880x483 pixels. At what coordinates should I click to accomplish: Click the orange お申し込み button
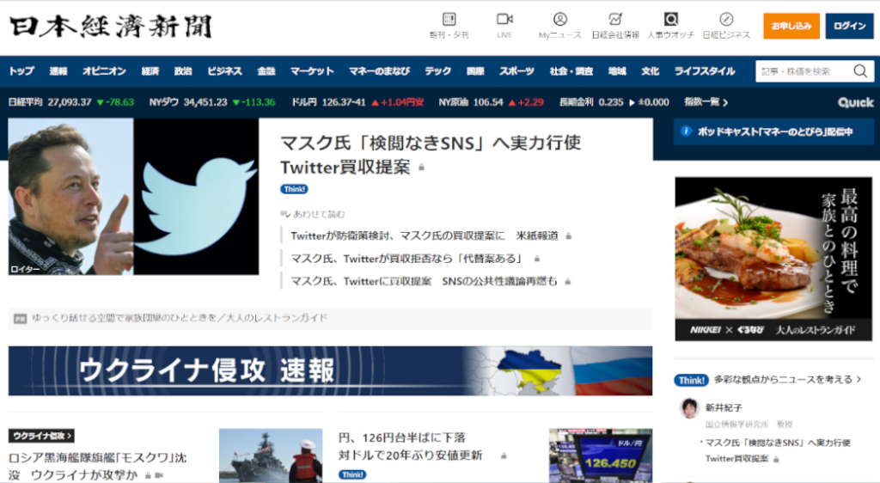[x=791, y=26]
